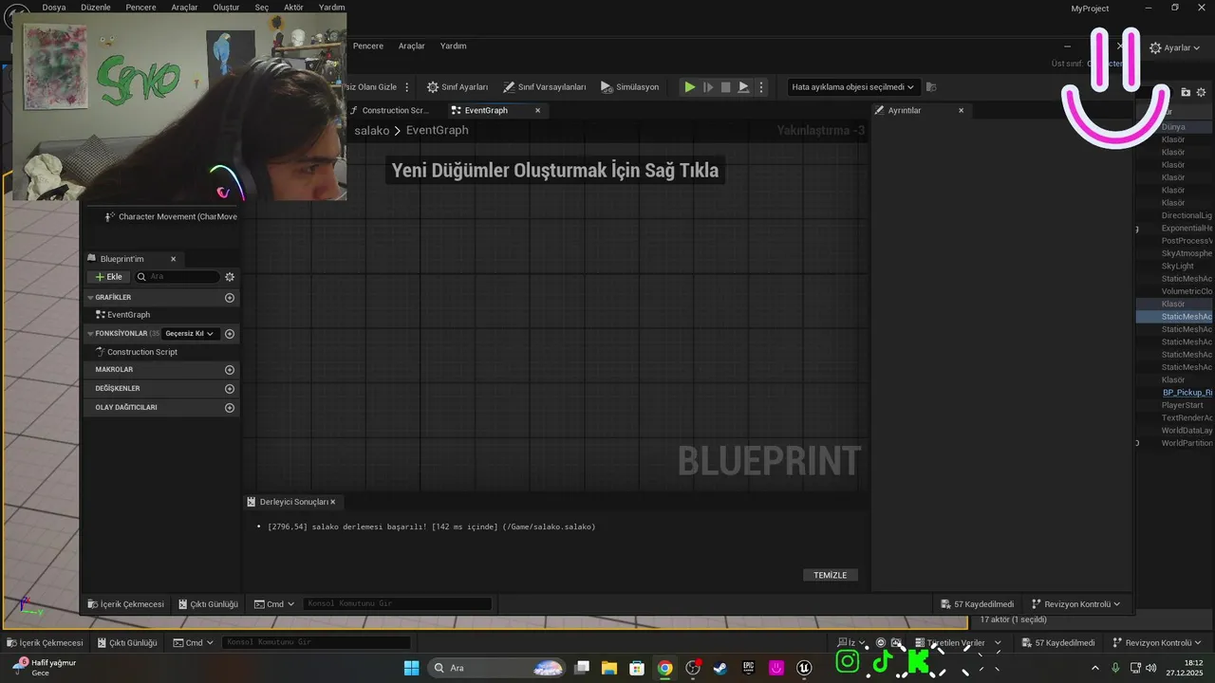Add a macro with MAKROLAR plus icon
The image size is (1215, 683).
[229, 370]
